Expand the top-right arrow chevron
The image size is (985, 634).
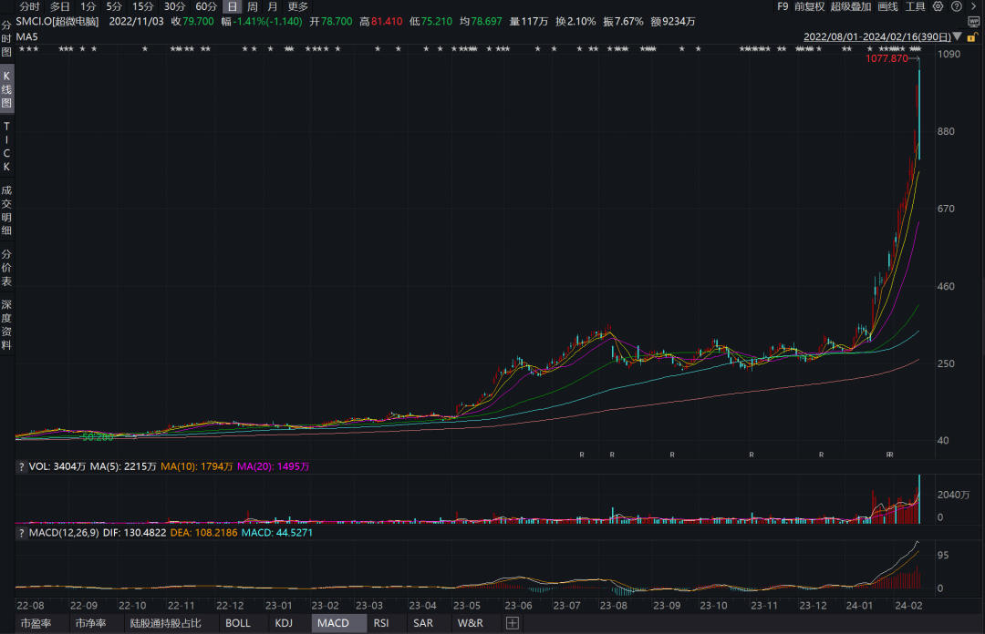pyautogui.click(x=973, y=6)
